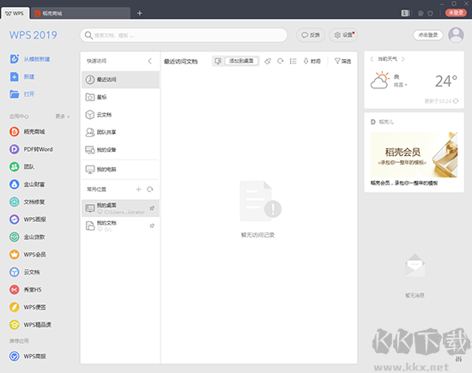Open the filter dropdown

click(x=342, y=61)
